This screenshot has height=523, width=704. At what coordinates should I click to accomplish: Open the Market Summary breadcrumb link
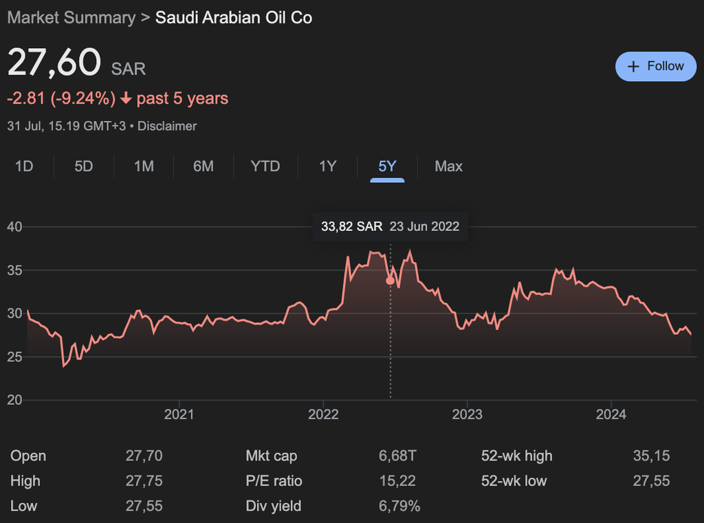tap(71, 17)
